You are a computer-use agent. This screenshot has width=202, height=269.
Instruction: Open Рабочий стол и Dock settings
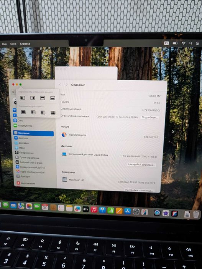(34, 162)
